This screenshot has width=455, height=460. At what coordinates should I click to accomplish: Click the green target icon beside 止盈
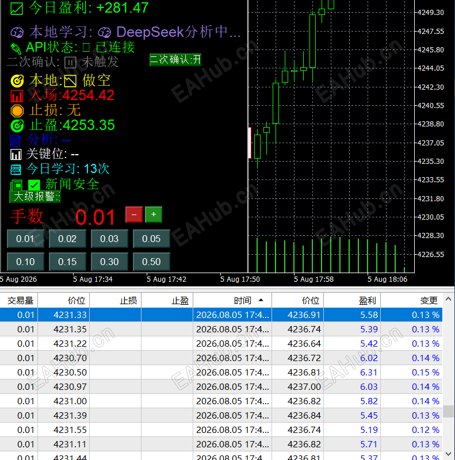[17, 125]
